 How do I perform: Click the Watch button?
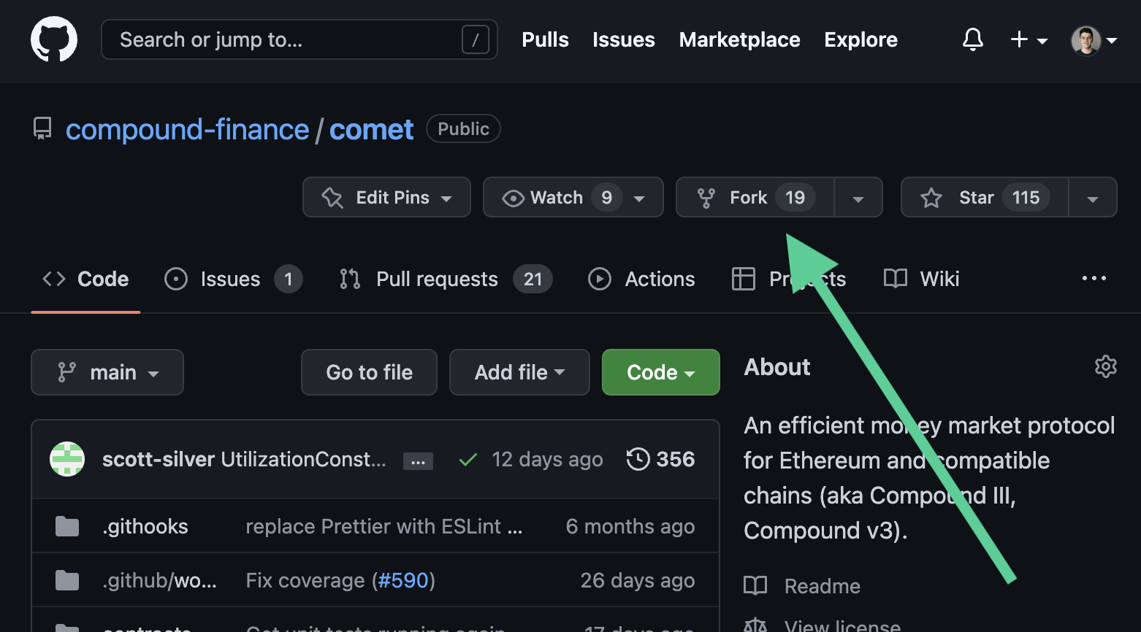tap(573, 197)
